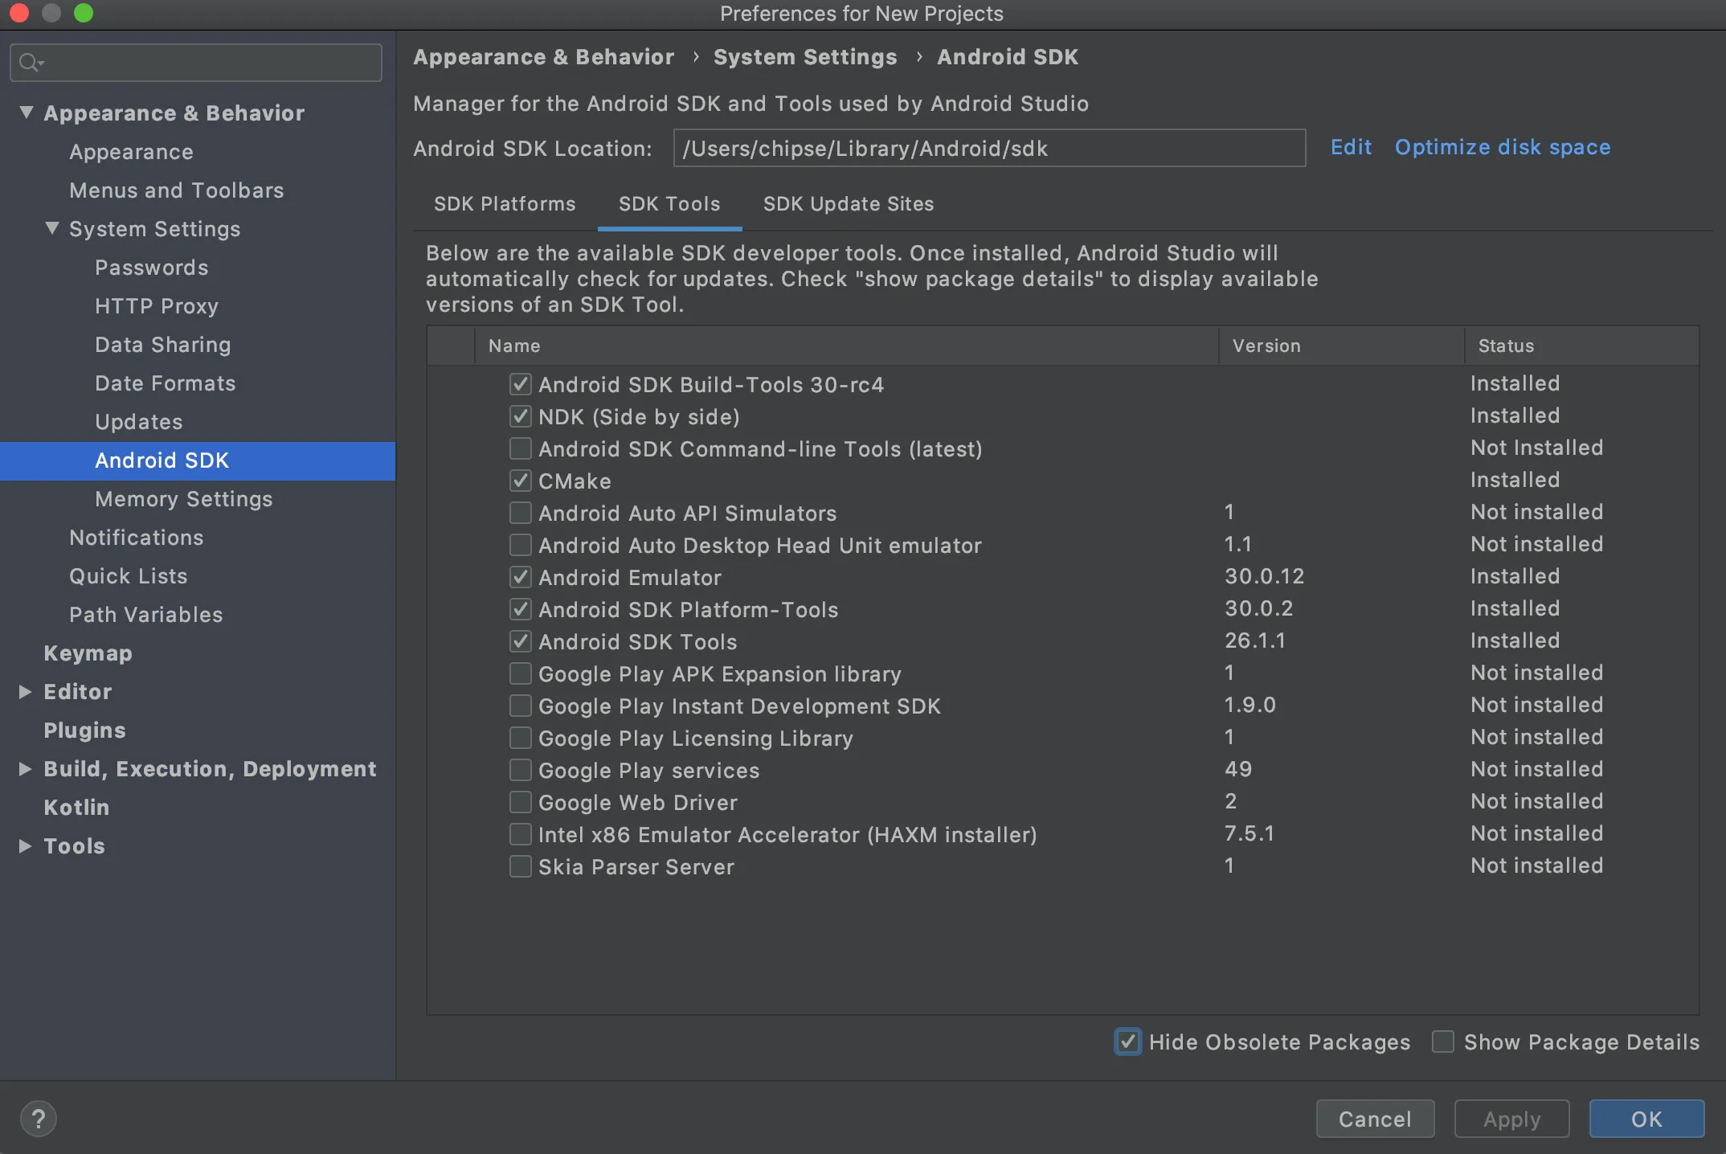
Task: Click the search magnifier icon in sidebar
Action: pos(30,63)
